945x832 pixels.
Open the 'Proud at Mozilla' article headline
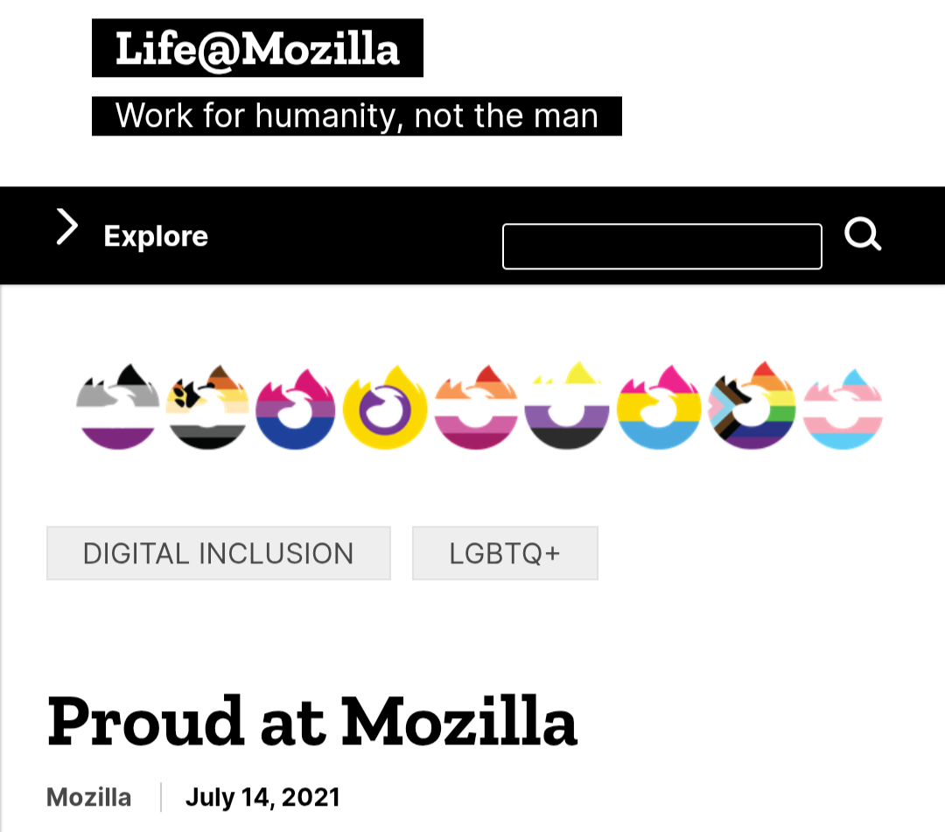(312, 723)
